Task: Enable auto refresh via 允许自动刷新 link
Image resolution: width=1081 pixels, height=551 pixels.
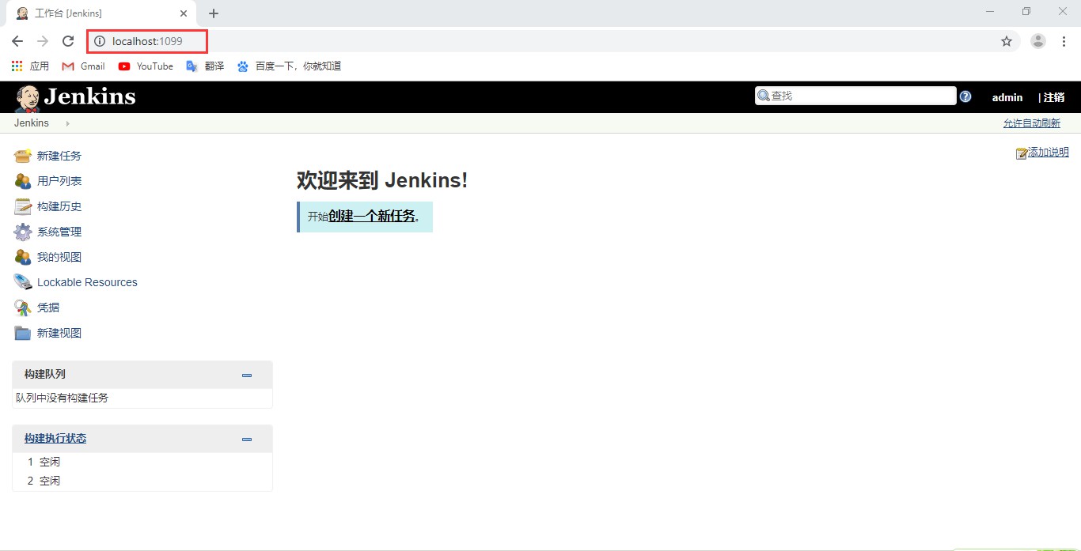Action: click(x=1031, y=123)
